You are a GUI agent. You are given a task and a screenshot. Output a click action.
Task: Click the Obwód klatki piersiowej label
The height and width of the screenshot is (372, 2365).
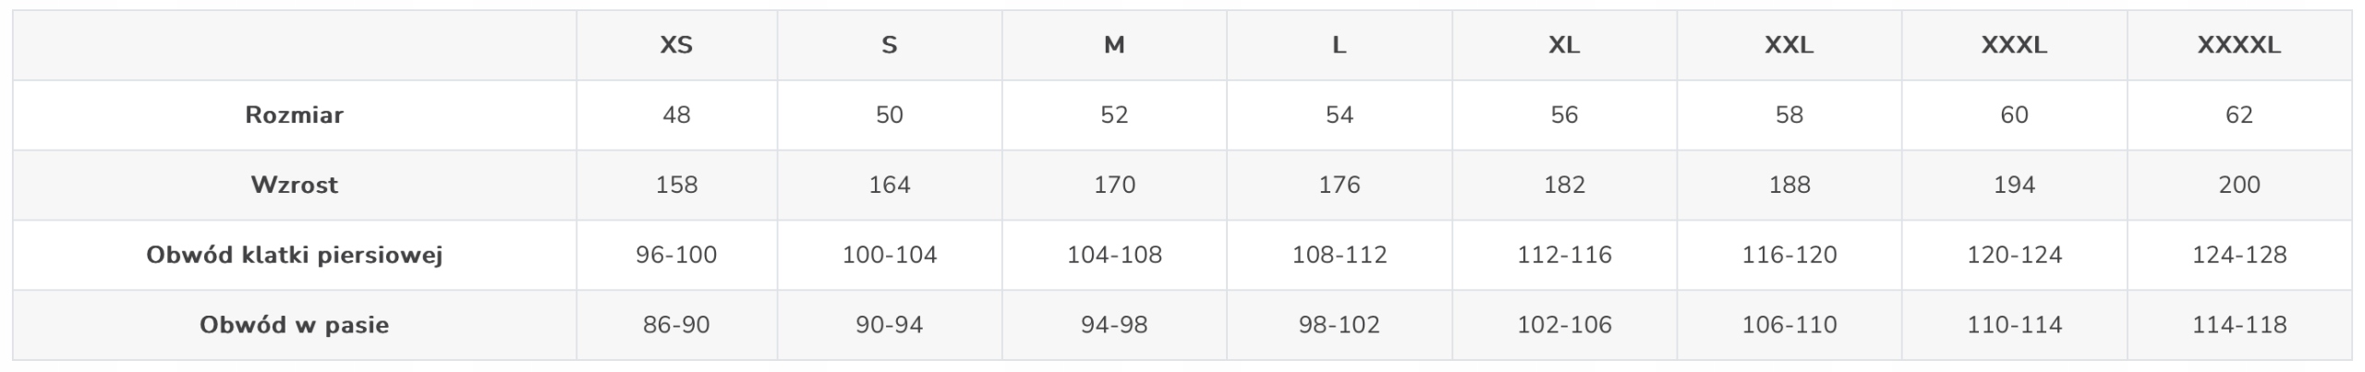(x=294, y=256)
